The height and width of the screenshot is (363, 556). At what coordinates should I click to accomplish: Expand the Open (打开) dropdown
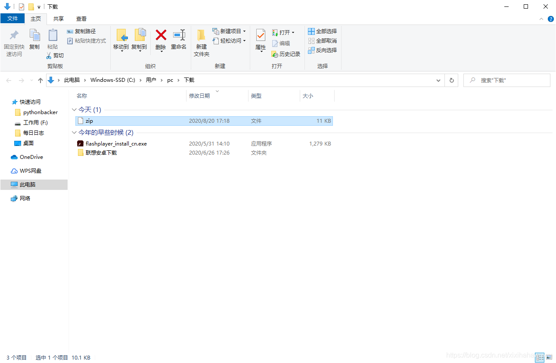[283, 33]
